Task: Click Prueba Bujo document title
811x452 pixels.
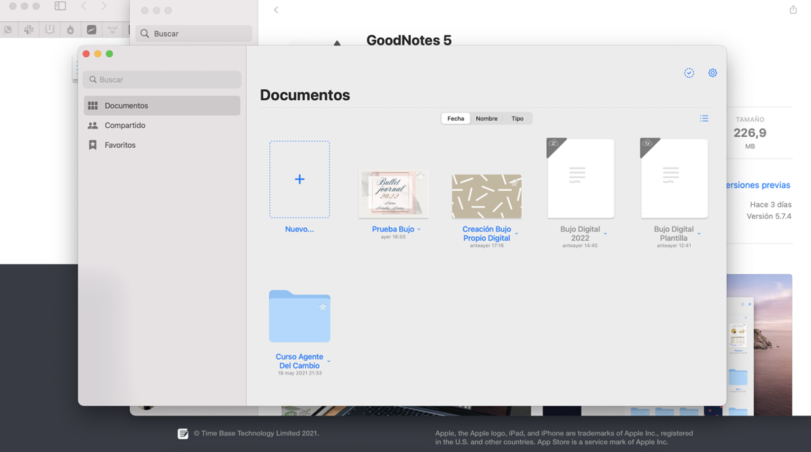Action: (393, 229)
